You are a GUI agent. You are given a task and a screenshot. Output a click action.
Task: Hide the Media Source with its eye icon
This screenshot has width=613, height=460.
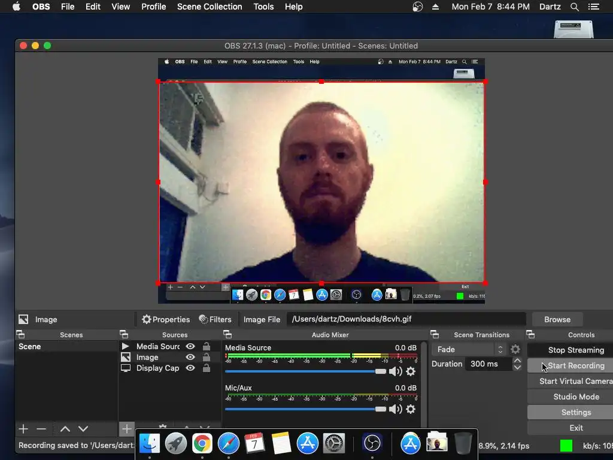point(190,346)
